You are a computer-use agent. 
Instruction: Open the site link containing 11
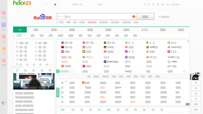coord(111,47)
